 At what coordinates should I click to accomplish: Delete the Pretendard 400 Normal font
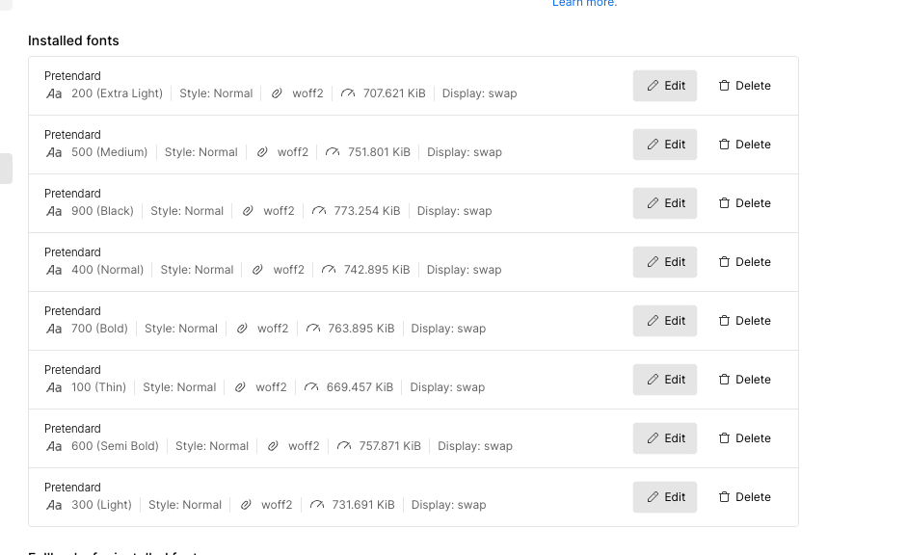744,262
